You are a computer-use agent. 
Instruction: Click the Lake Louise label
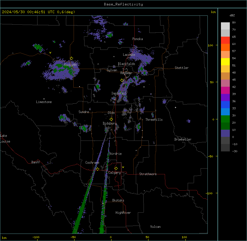[5, 139]
